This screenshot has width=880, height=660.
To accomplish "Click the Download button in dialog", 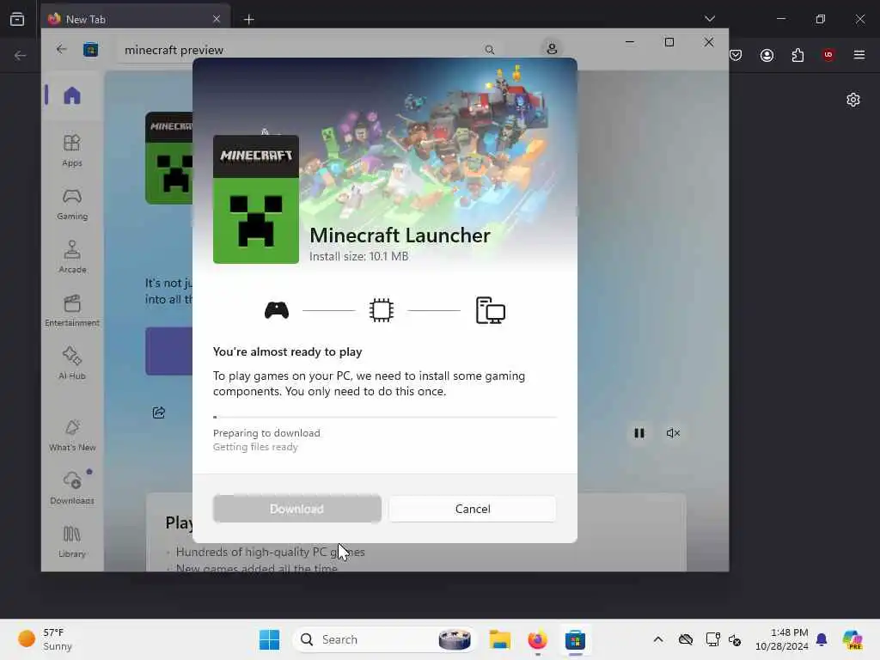I will click(x=296, y=509).
